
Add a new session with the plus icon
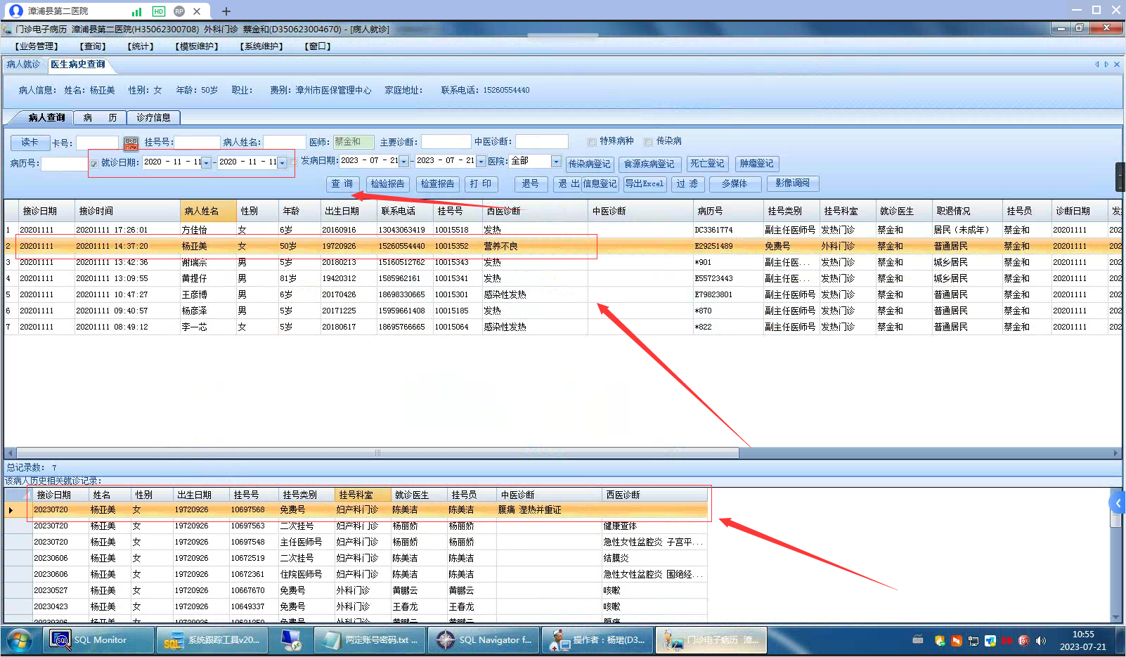(226, 11)
